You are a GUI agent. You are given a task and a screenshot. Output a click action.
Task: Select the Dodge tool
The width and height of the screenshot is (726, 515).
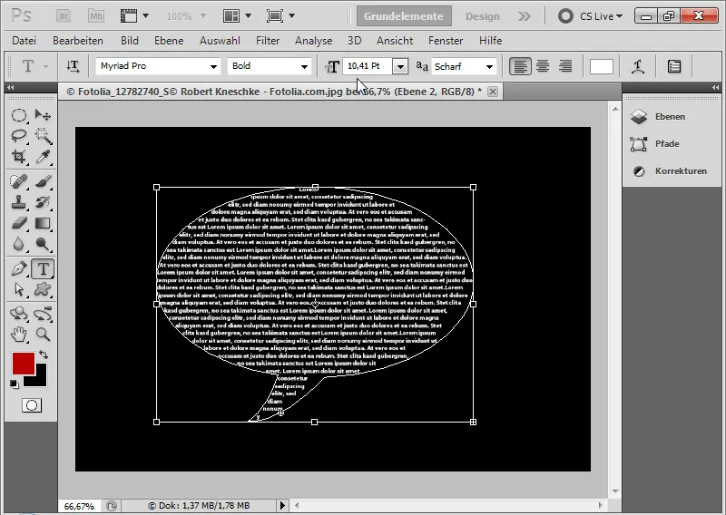point(43,244)
